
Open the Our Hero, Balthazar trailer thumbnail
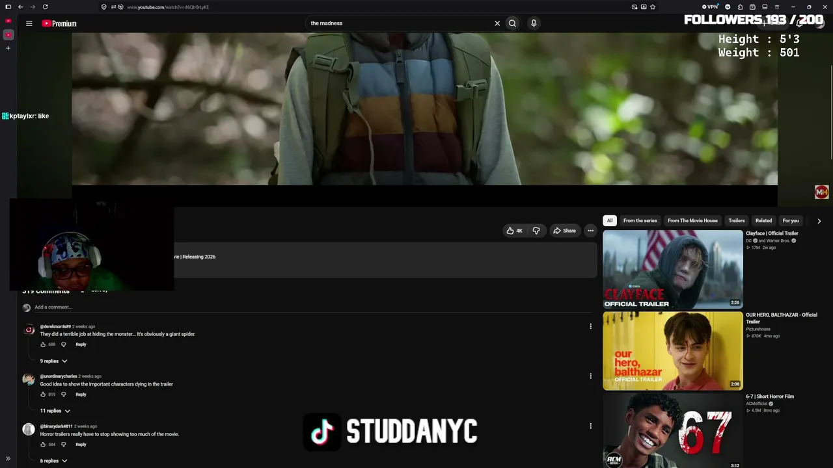pos(672,351)
